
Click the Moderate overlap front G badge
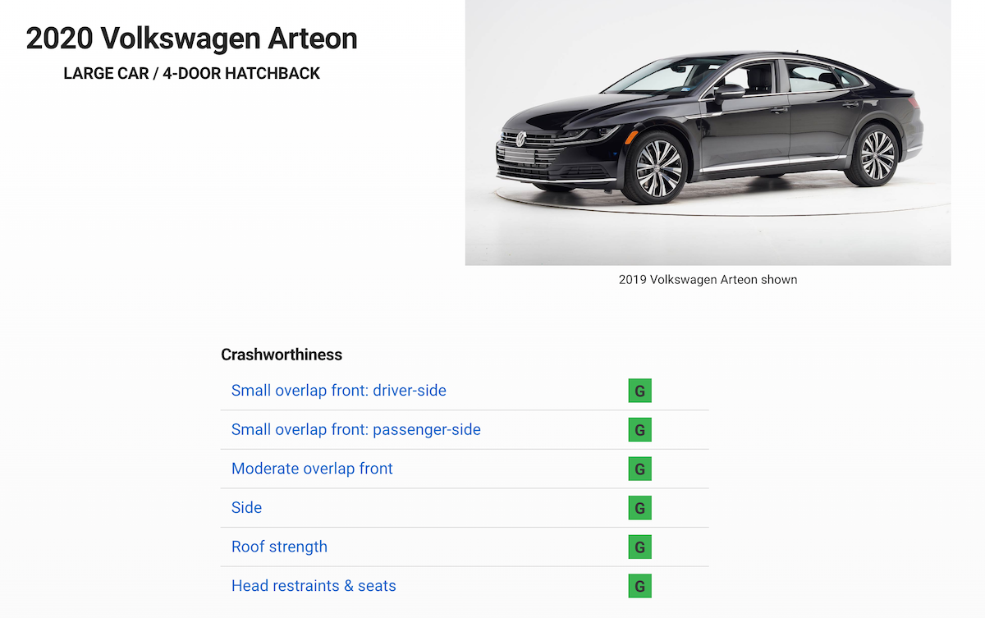coord(639,469)
